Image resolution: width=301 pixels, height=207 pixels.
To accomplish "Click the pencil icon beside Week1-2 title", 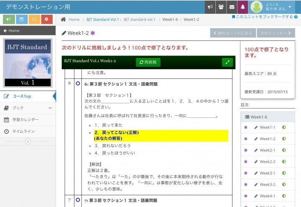I will pos(64,33).
